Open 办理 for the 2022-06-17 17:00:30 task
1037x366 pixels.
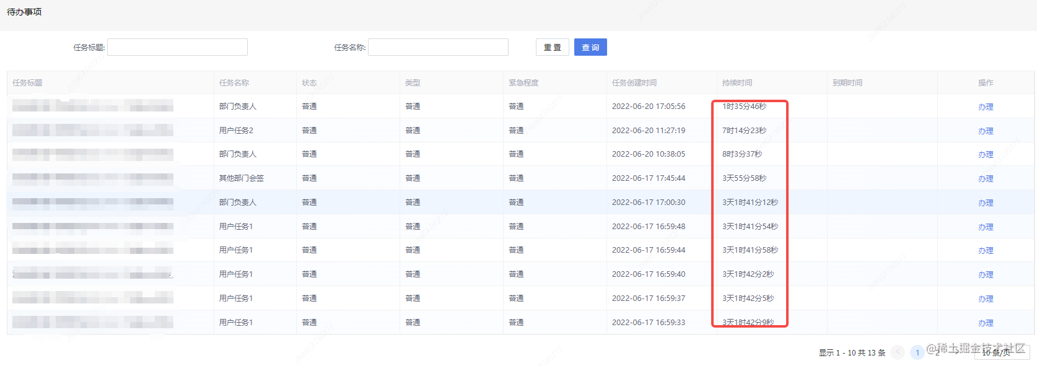point(986,203)
